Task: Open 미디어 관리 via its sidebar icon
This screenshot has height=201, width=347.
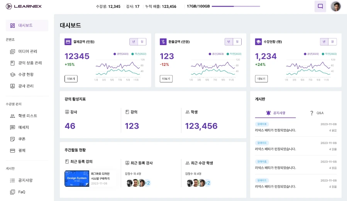Action: point(13,52)
